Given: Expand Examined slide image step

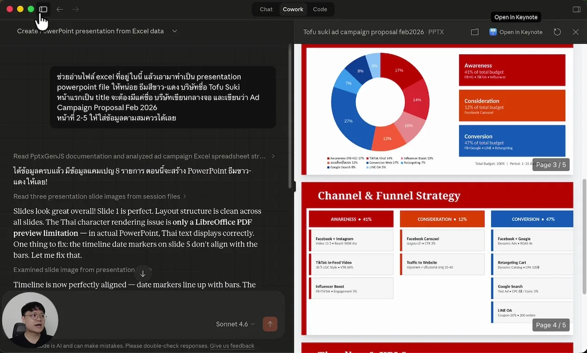Looking at the screenshot, I should point(82,270).
